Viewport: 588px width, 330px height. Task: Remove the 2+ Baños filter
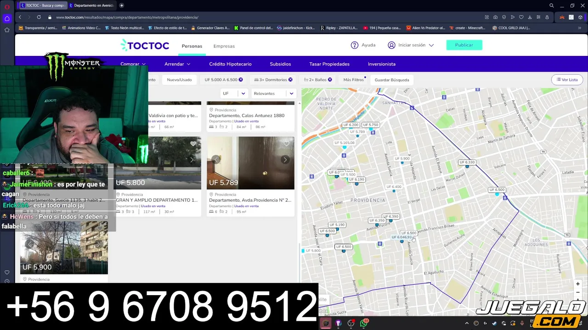click(x=330, y=80)
